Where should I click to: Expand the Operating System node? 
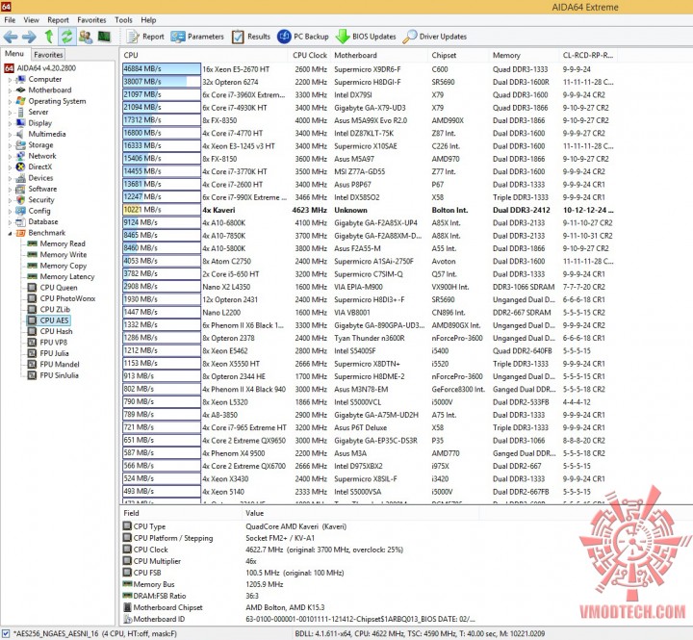coord(10,102)
